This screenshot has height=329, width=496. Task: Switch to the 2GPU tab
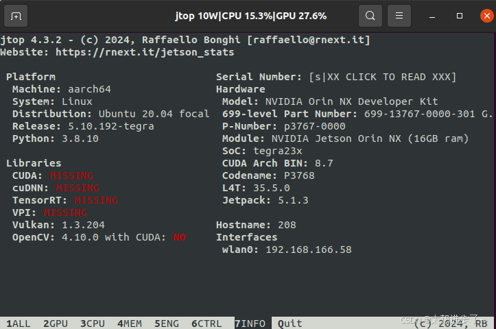tap(56, 324)
